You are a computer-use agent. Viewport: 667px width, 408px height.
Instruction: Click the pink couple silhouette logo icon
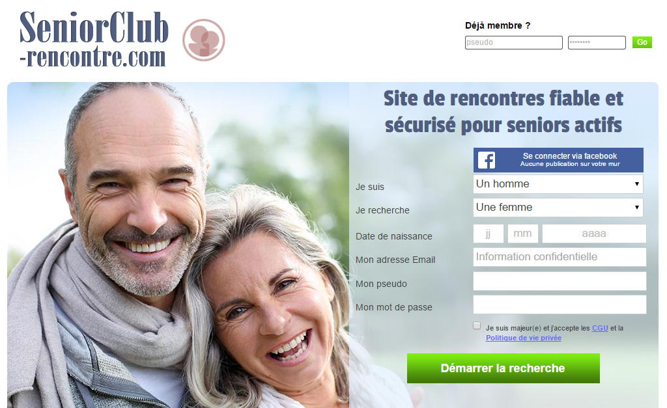(204, 40)
